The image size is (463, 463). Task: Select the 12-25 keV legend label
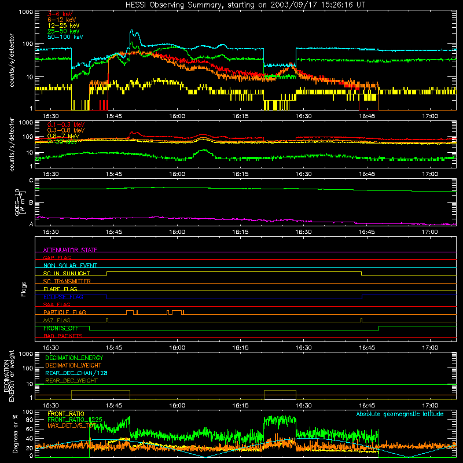[x=64, y=25]
